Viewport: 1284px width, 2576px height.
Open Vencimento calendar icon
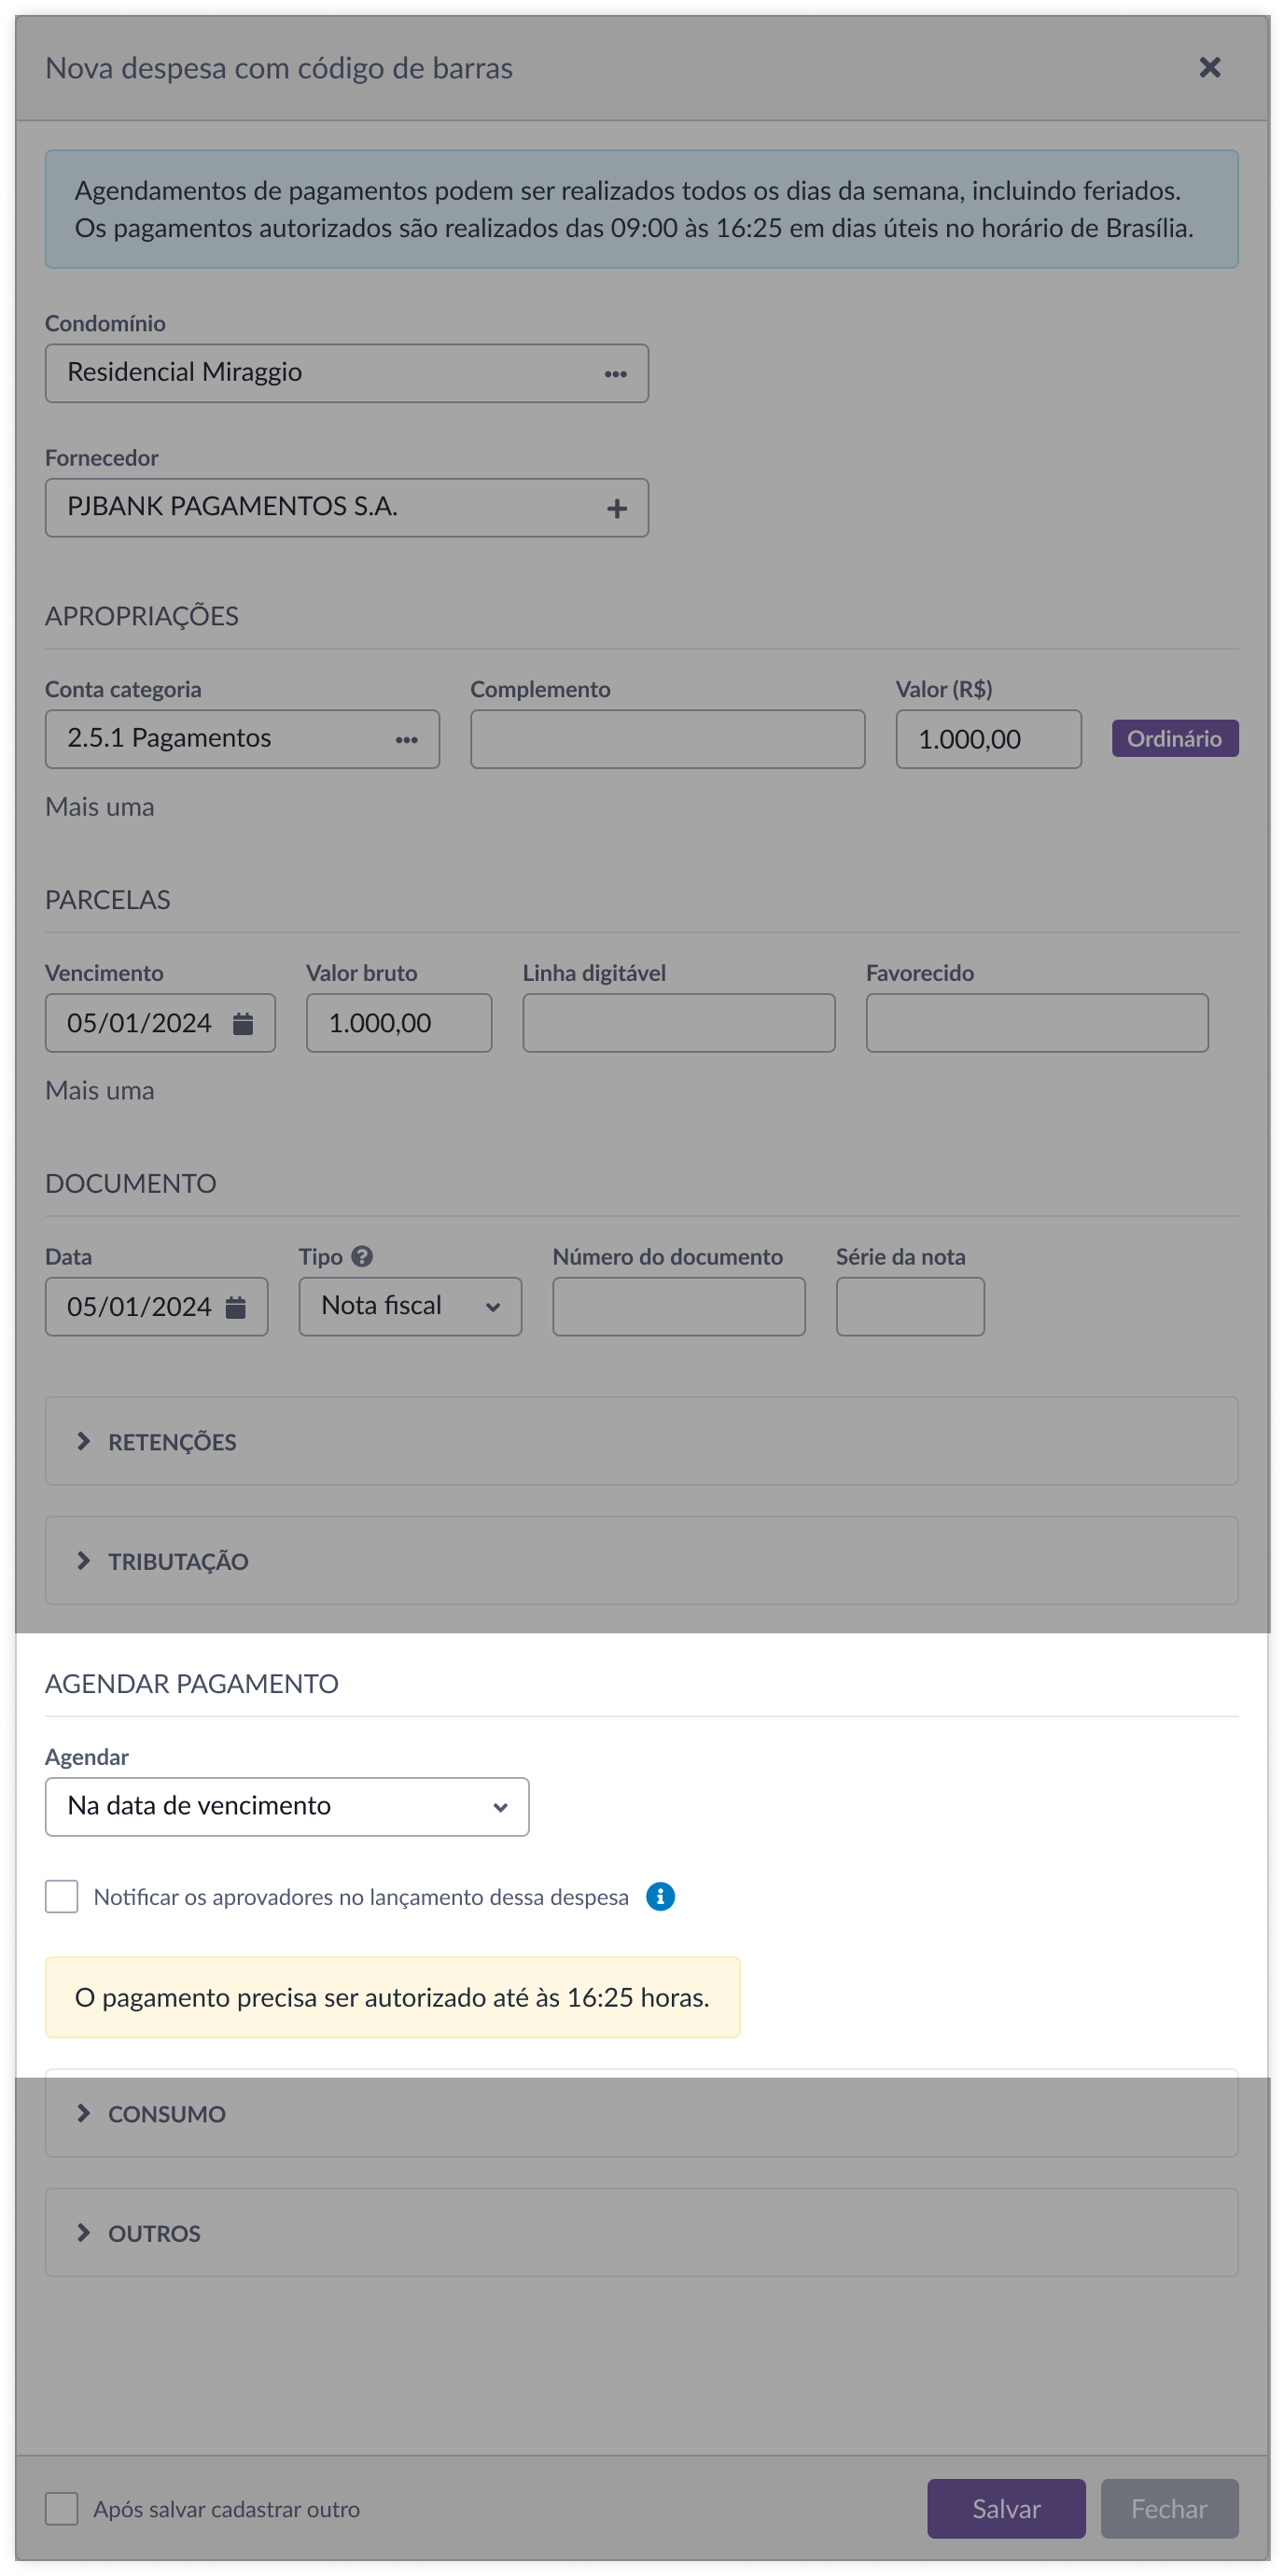243,1023
